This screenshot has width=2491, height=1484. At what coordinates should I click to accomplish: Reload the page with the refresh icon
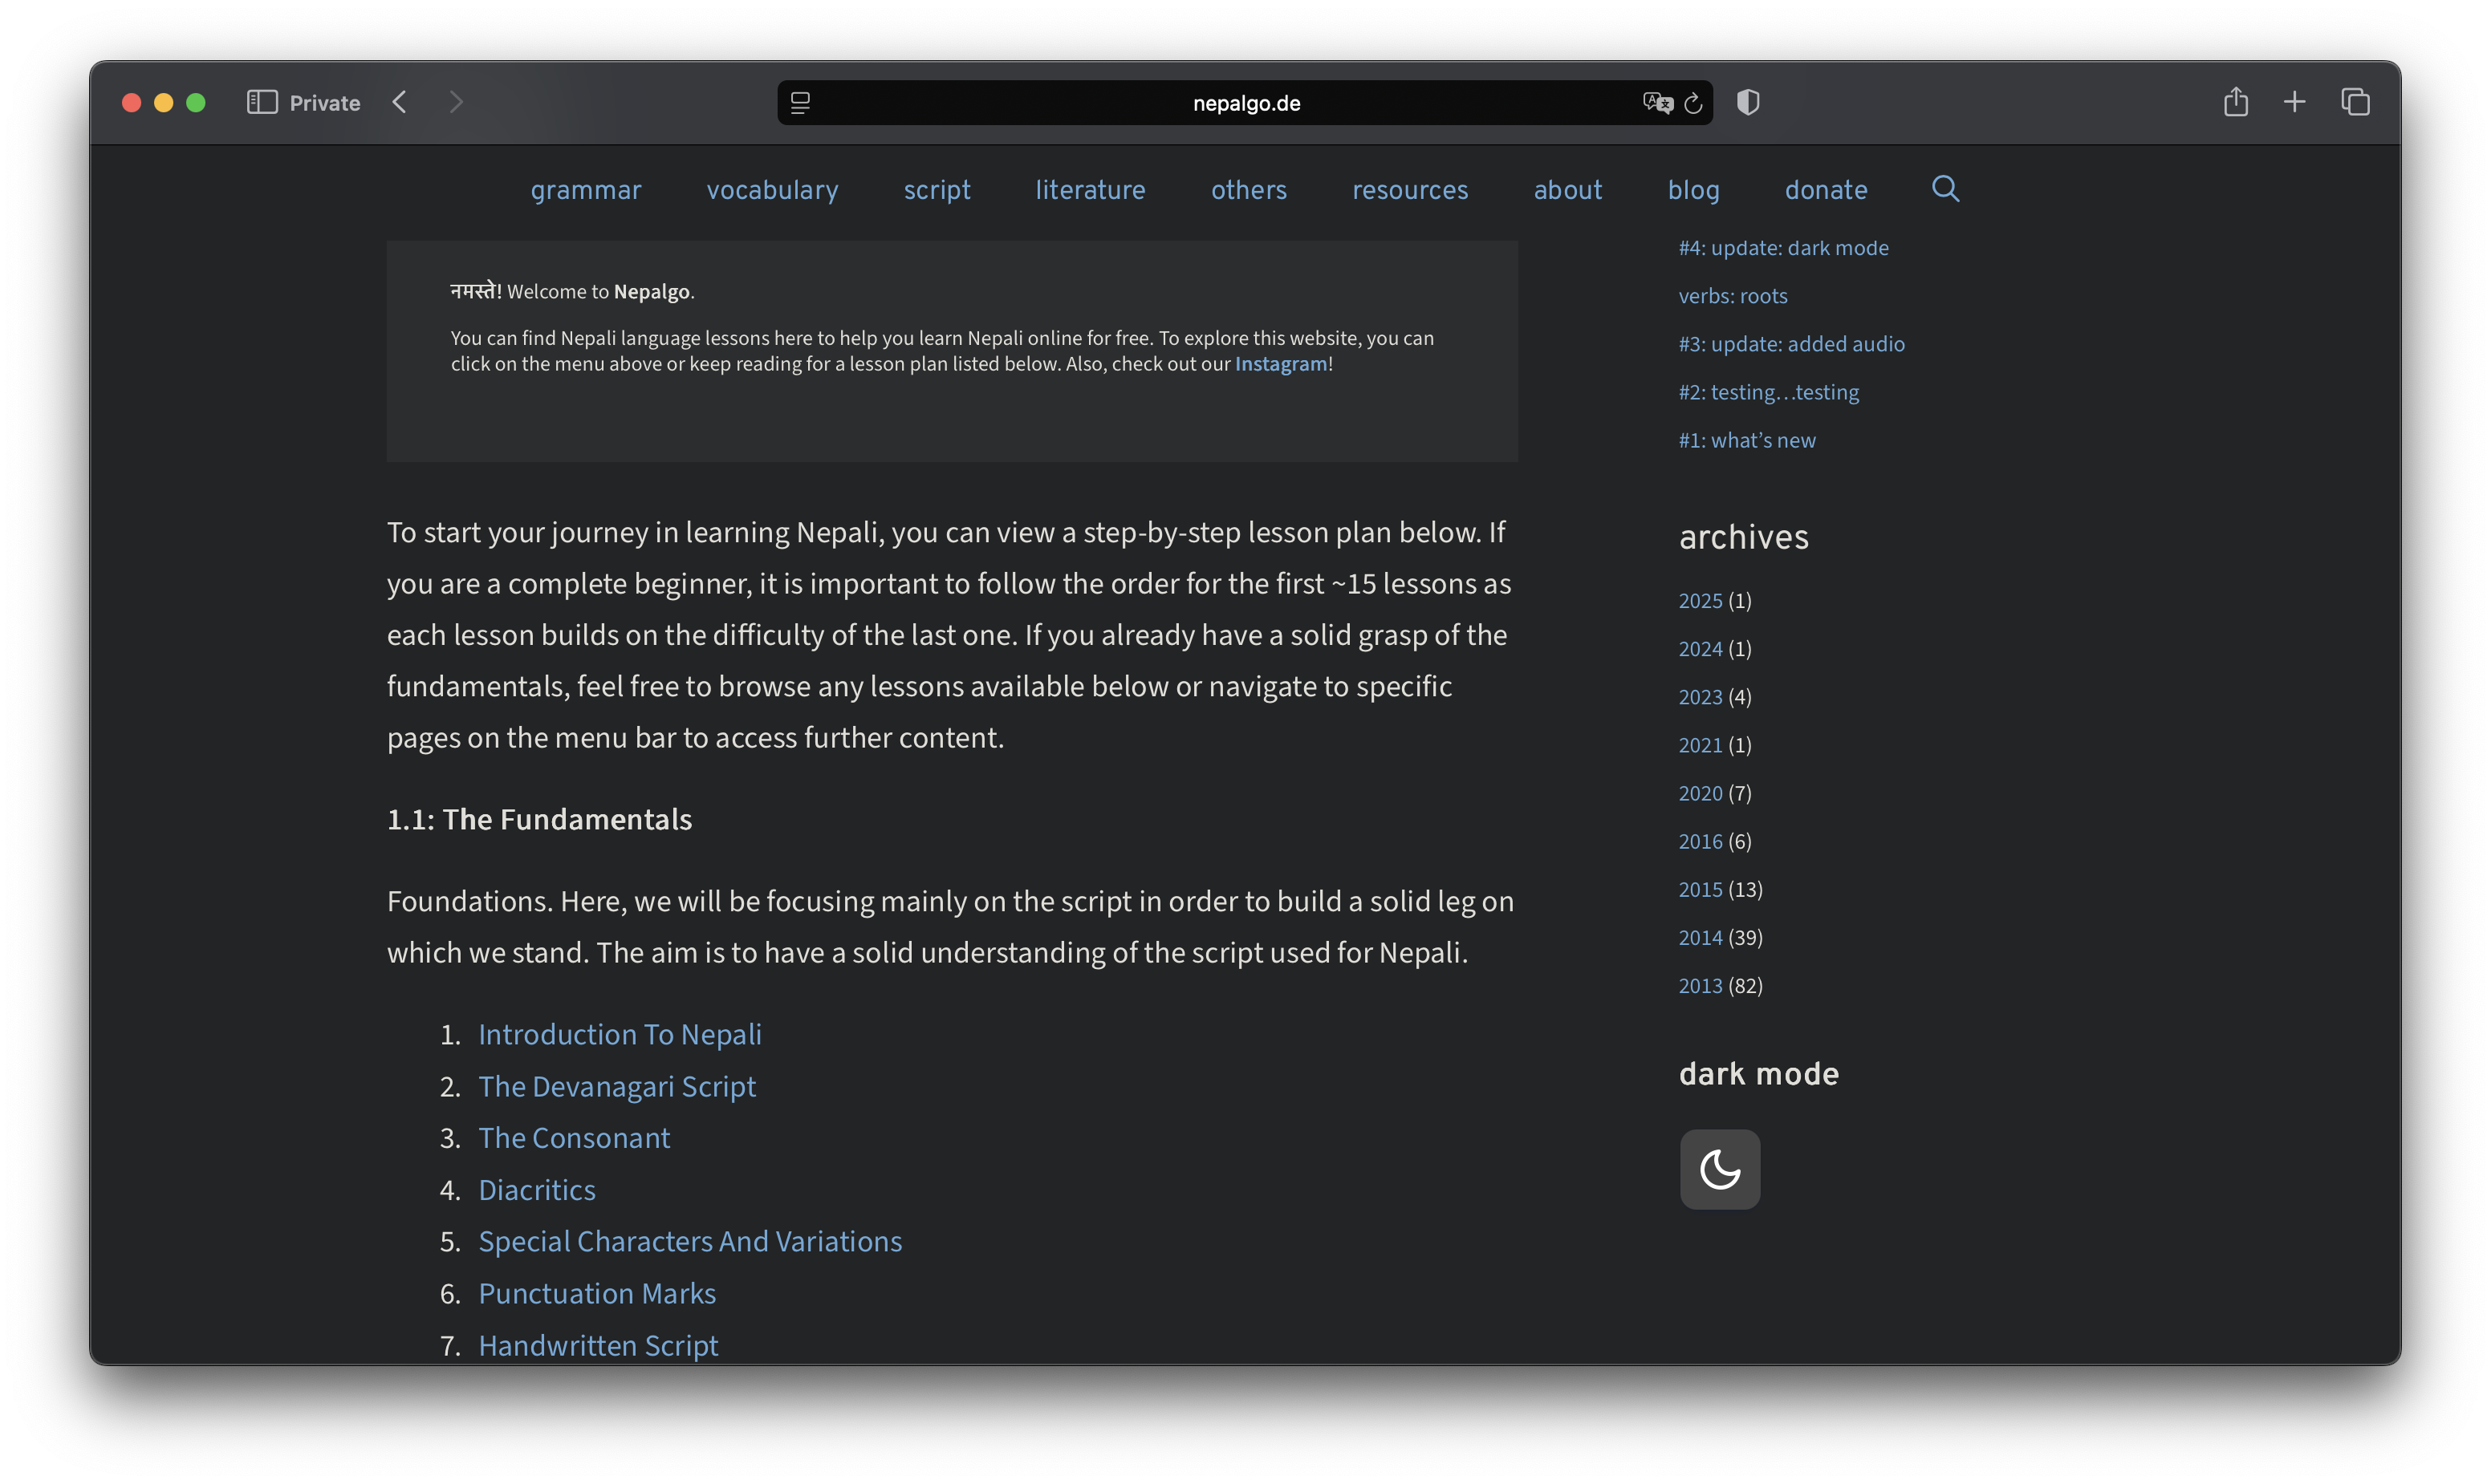(x=1692, y=103)
